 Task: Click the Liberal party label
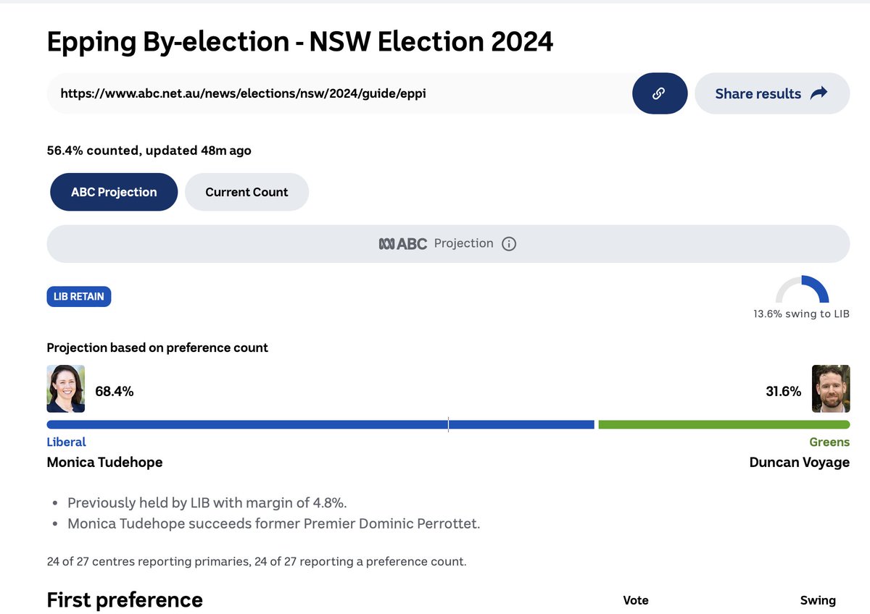click(67, 442)
